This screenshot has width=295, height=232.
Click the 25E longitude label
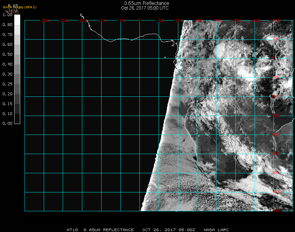click(238, 20)
